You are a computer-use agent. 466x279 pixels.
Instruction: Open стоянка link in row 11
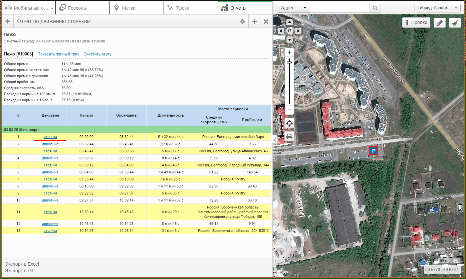pos(50,212)
